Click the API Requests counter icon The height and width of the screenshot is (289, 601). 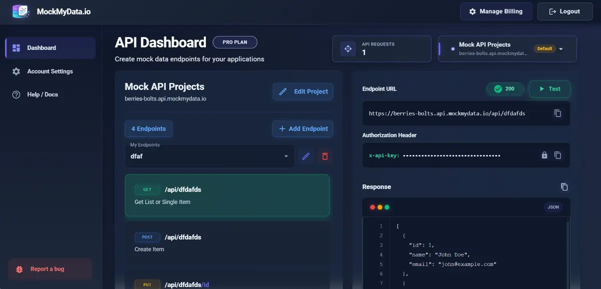tap(348, 48)
